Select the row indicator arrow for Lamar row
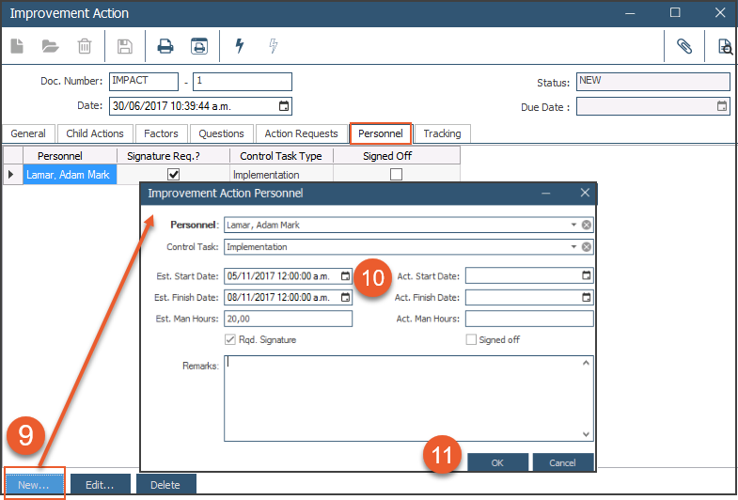 click(11, 175)
